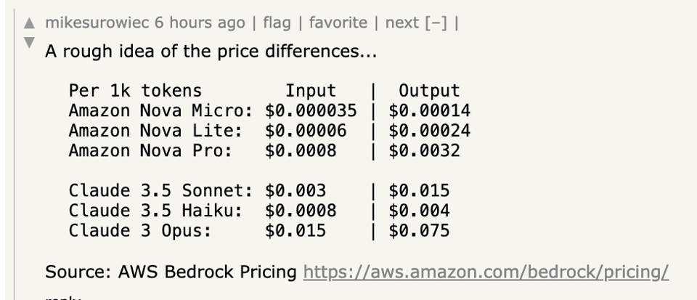This screenshot has width=697, height=300.
Task: Click the Claude 3.5 Haiku row label
Action: tap(155, 211)
